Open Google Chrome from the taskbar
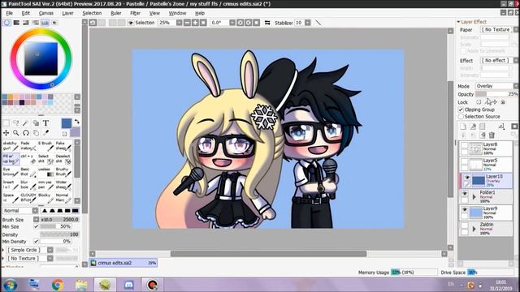This screenshot has height=292, width=520. pos(58,285)
